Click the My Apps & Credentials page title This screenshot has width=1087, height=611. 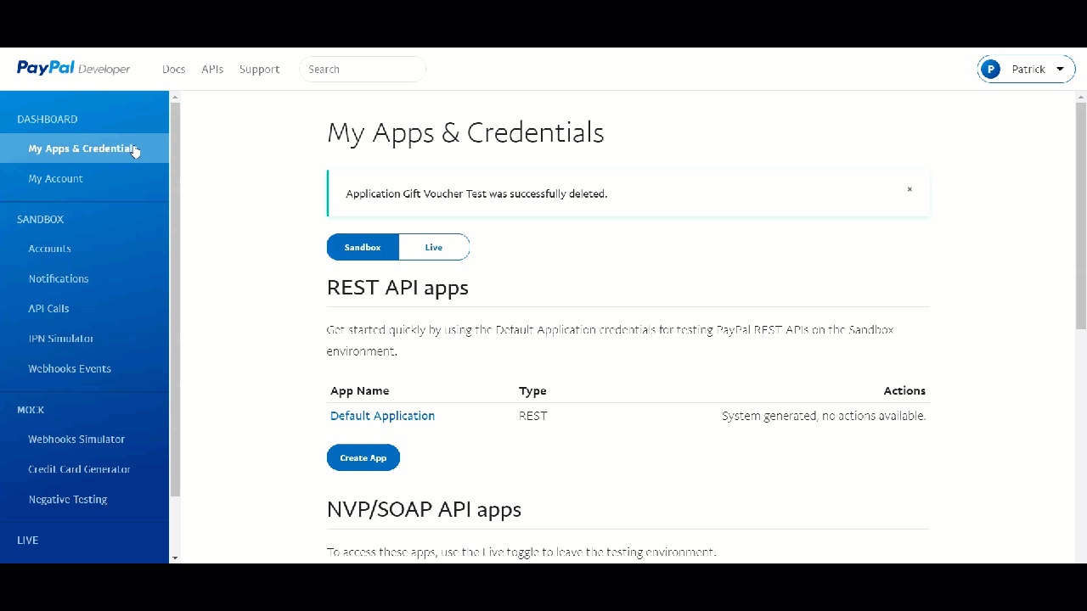pos(465,132)
